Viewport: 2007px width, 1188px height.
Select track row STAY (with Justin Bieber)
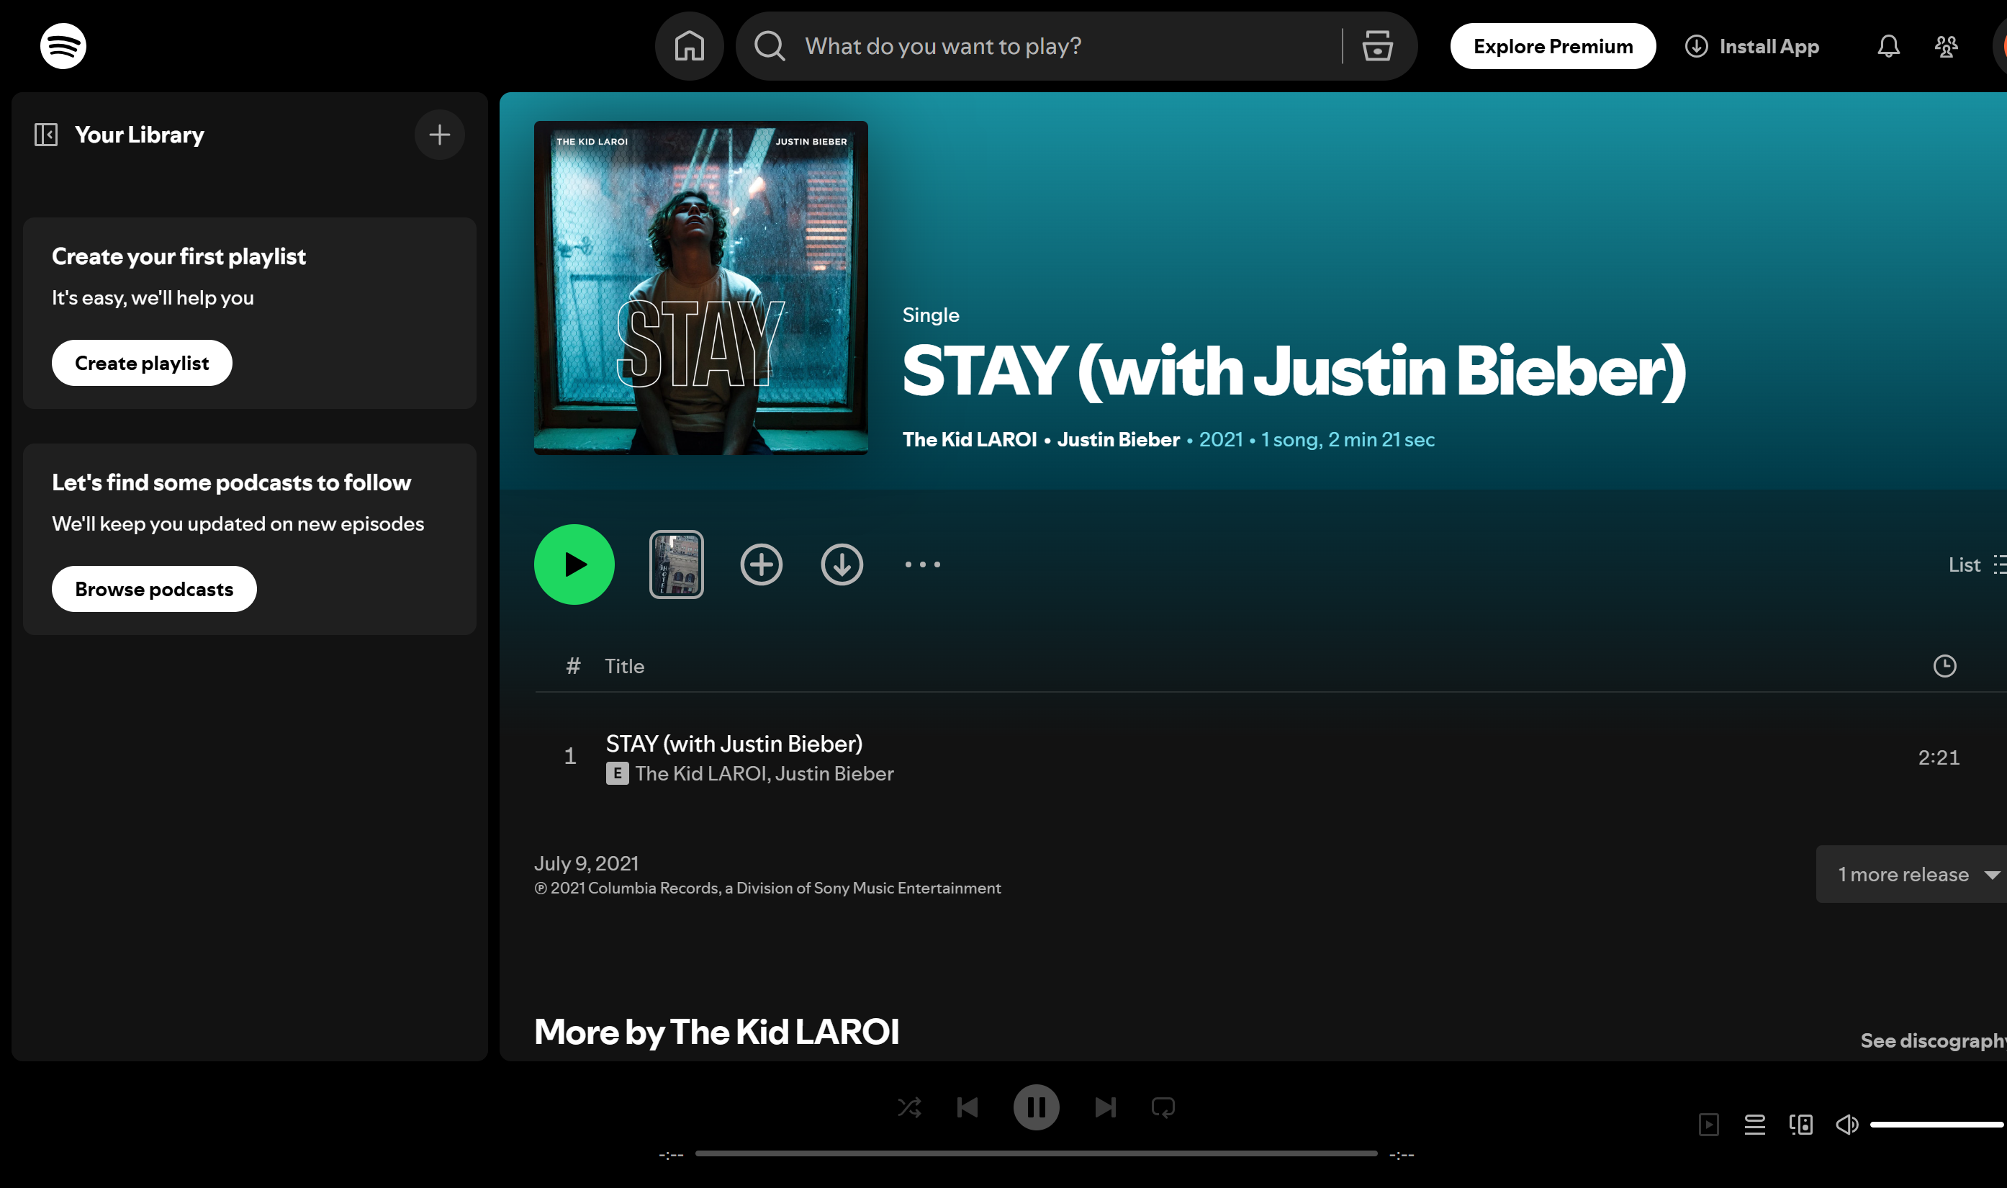[1271, 757]
